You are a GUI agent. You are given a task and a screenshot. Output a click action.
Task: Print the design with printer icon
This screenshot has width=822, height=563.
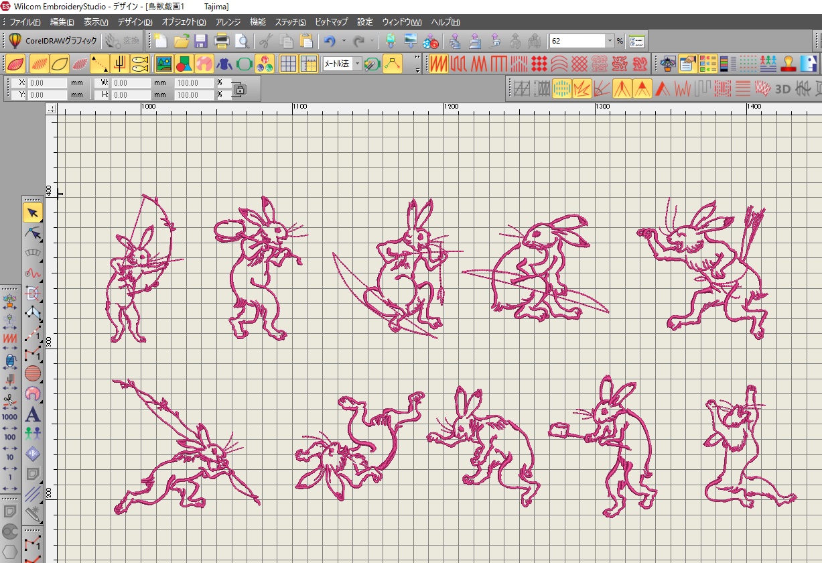[x=222, y=41]
